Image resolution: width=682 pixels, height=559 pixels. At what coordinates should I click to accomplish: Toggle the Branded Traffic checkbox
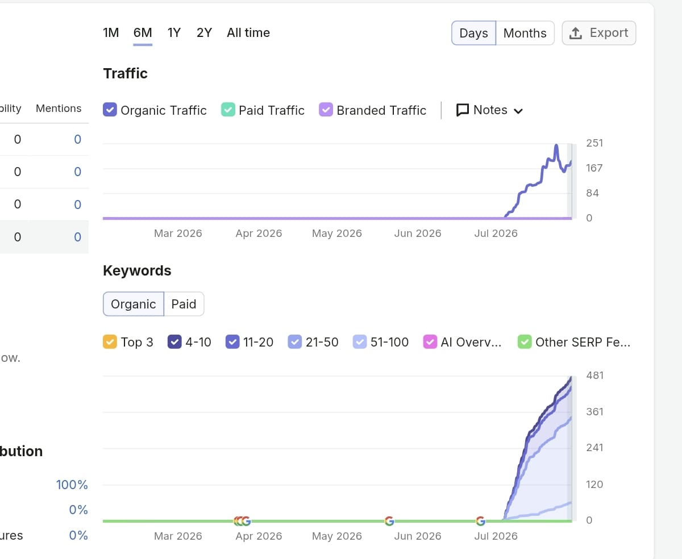(326, 110)
